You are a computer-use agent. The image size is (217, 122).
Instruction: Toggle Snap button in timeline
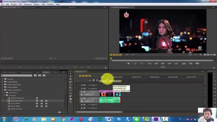[90, 80]
